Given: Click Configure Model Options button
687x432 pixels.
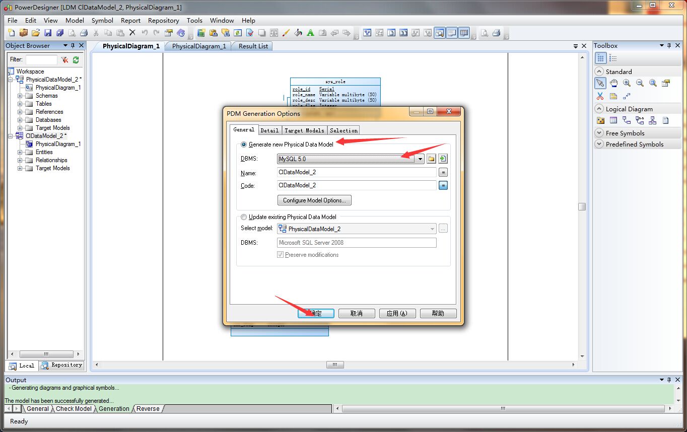Looking at the screenshot, I should (314, 200).
